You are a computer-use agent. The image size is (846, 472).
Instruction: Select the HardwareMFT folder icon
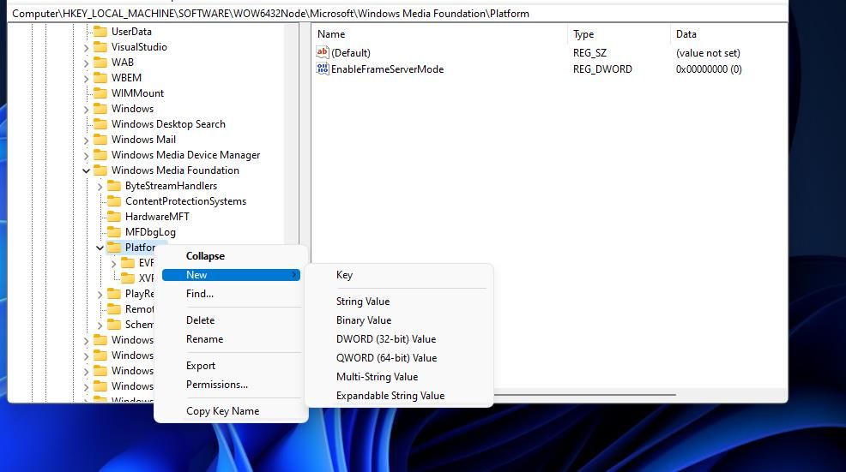[x=114, y=217]
